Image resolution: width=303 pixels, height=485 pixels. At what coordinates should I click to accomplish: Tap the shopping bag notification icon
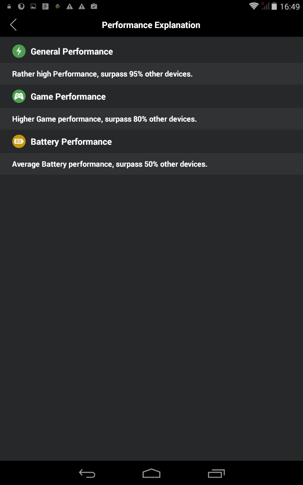coord(94,6)
